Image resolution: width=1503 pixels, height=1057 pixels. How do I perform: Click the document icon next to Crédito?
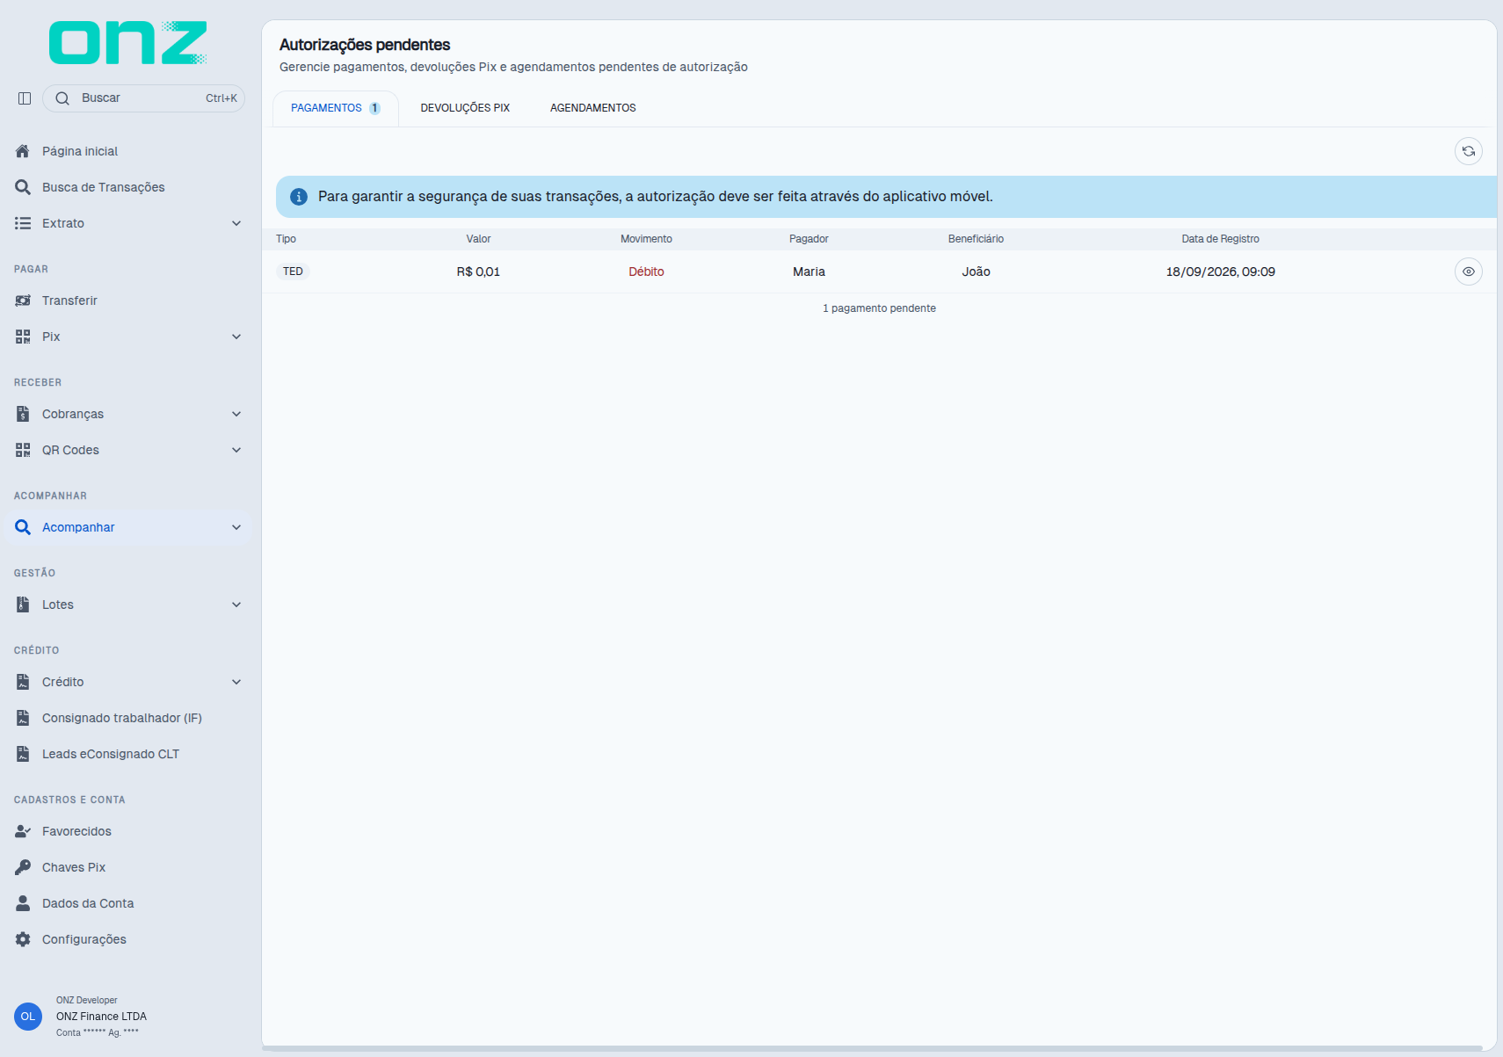click(x=23, y=682)
